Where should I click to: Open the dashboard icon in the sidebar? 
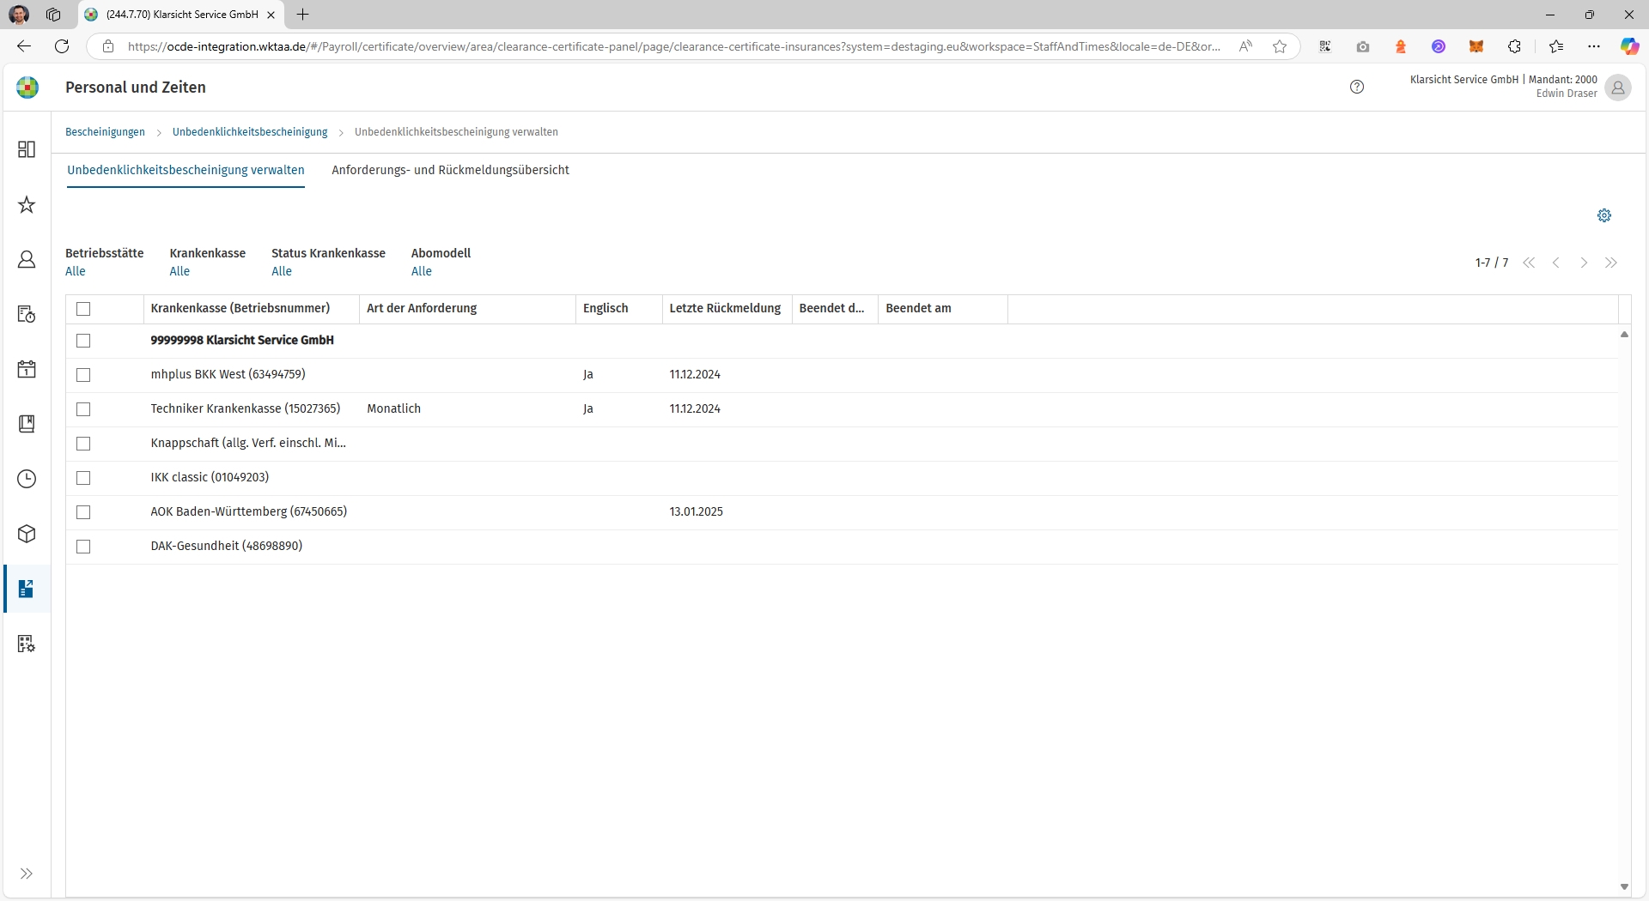point(27,149)
